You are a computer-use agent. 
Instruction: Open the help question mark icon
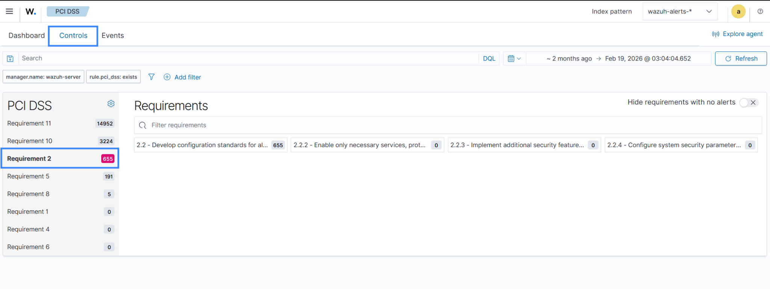pos(760,11)
